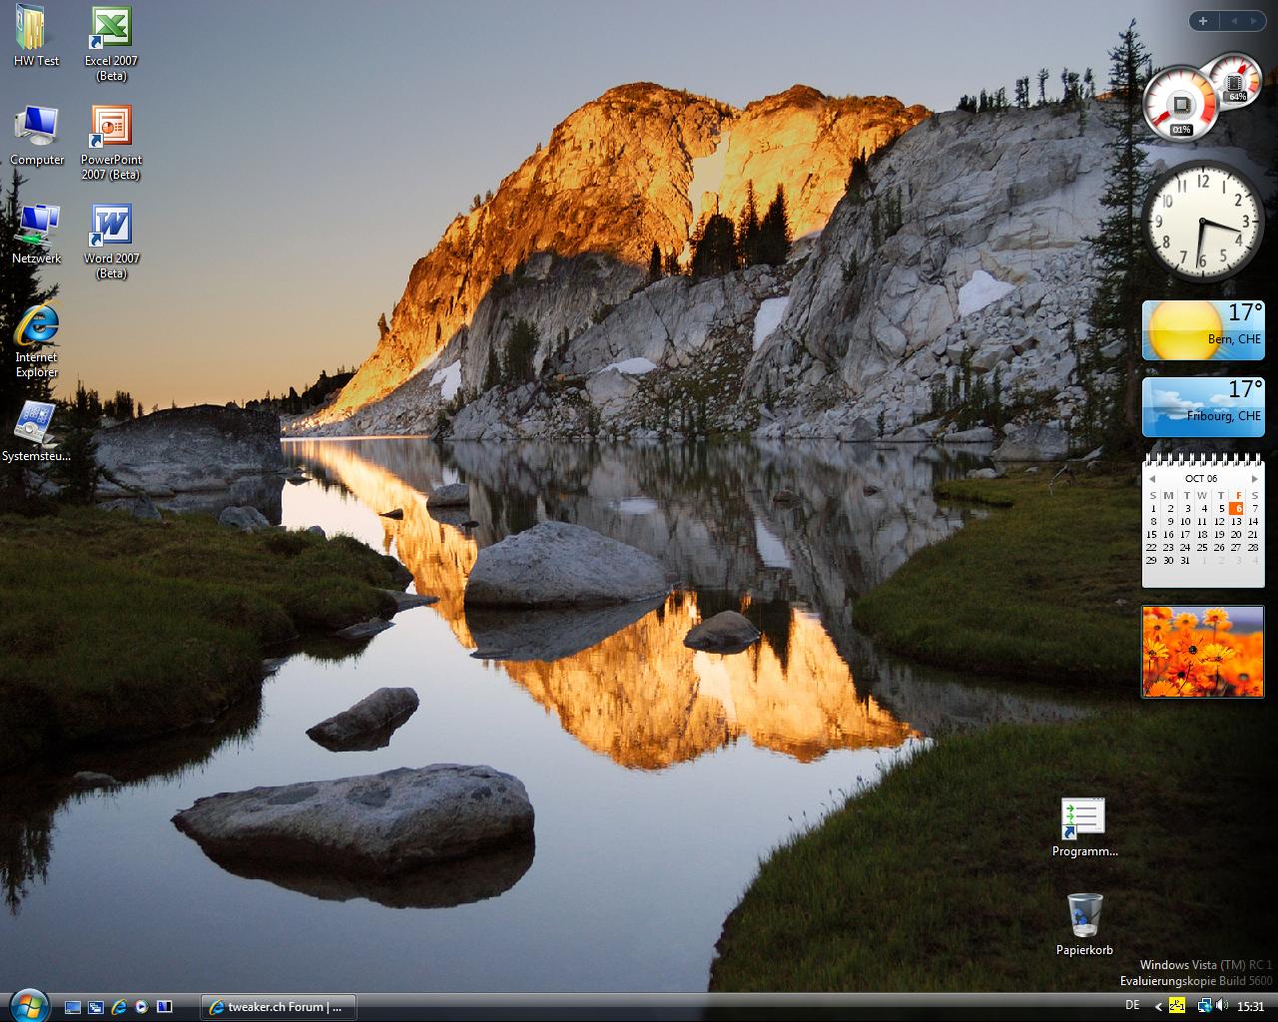Open the PowerPoint 2007 (Beta) shortcut
Viewport: 1278px width, 1022px height.
tap(111, 128)
